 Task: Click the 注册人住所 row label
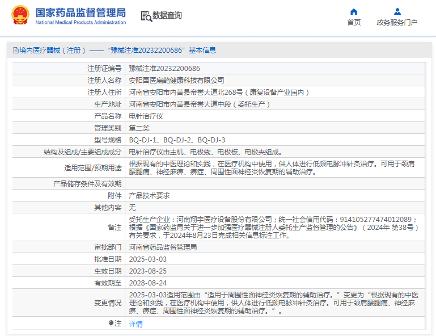pyautogui.click(x=104, y=93)
